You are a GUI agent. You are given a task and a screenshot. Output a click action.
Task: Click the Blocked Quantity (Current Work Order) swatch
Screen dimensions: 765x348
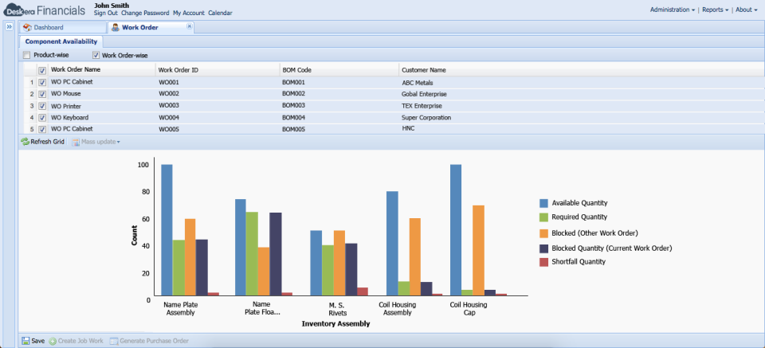click(x=544, y=248)
